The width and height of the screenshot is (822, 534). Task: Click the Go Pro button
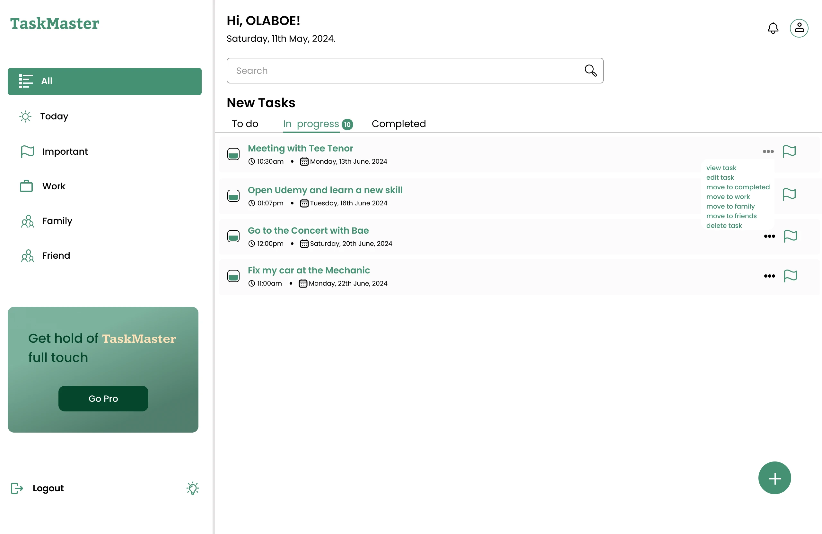tap(103, 398)
